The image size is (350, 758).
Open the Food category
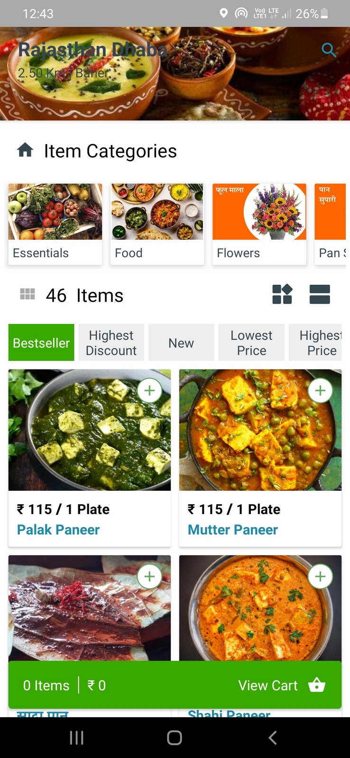(x=157, y=224)
